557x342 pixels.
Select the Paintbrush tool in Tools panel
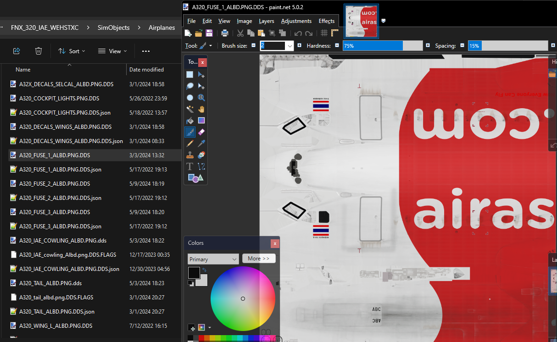pos(190,132)
